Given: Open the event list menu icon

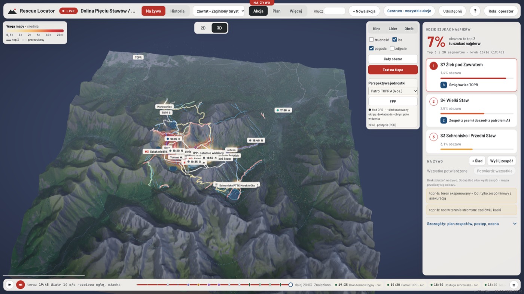Looking at the screenshot, I should pyautogui.click(x=514, y=285).
